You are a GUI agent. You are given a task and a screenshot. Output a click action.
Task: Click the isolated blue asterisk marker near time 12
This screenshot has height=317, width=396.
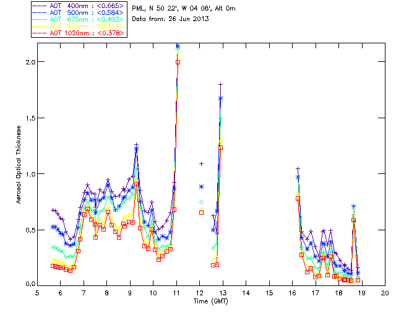coord(201,187)
